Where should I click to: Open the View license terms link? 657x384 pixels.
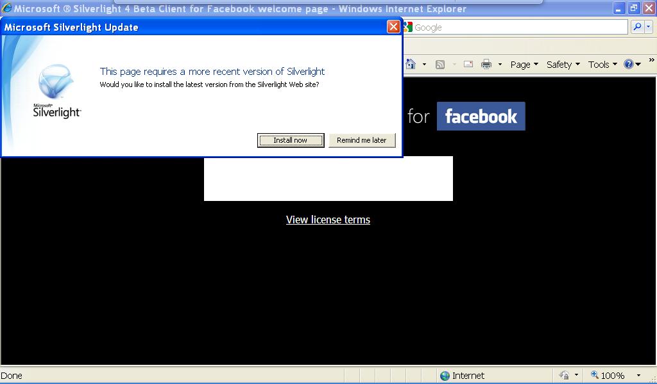click(328, 220)
